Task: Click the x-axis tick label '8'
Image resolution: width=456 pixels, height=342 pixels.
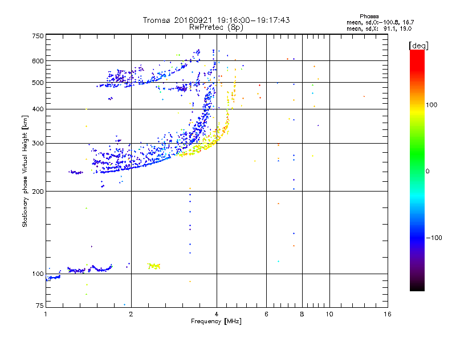Action: pos(302,314)
